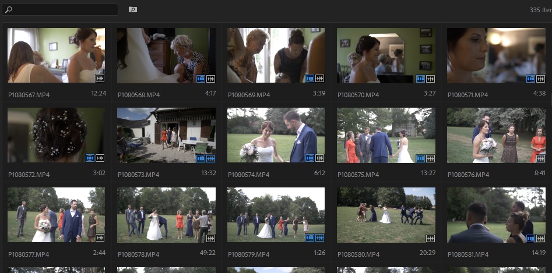Click the file name P1080580.MP4
552x273 pixels.
358,254
